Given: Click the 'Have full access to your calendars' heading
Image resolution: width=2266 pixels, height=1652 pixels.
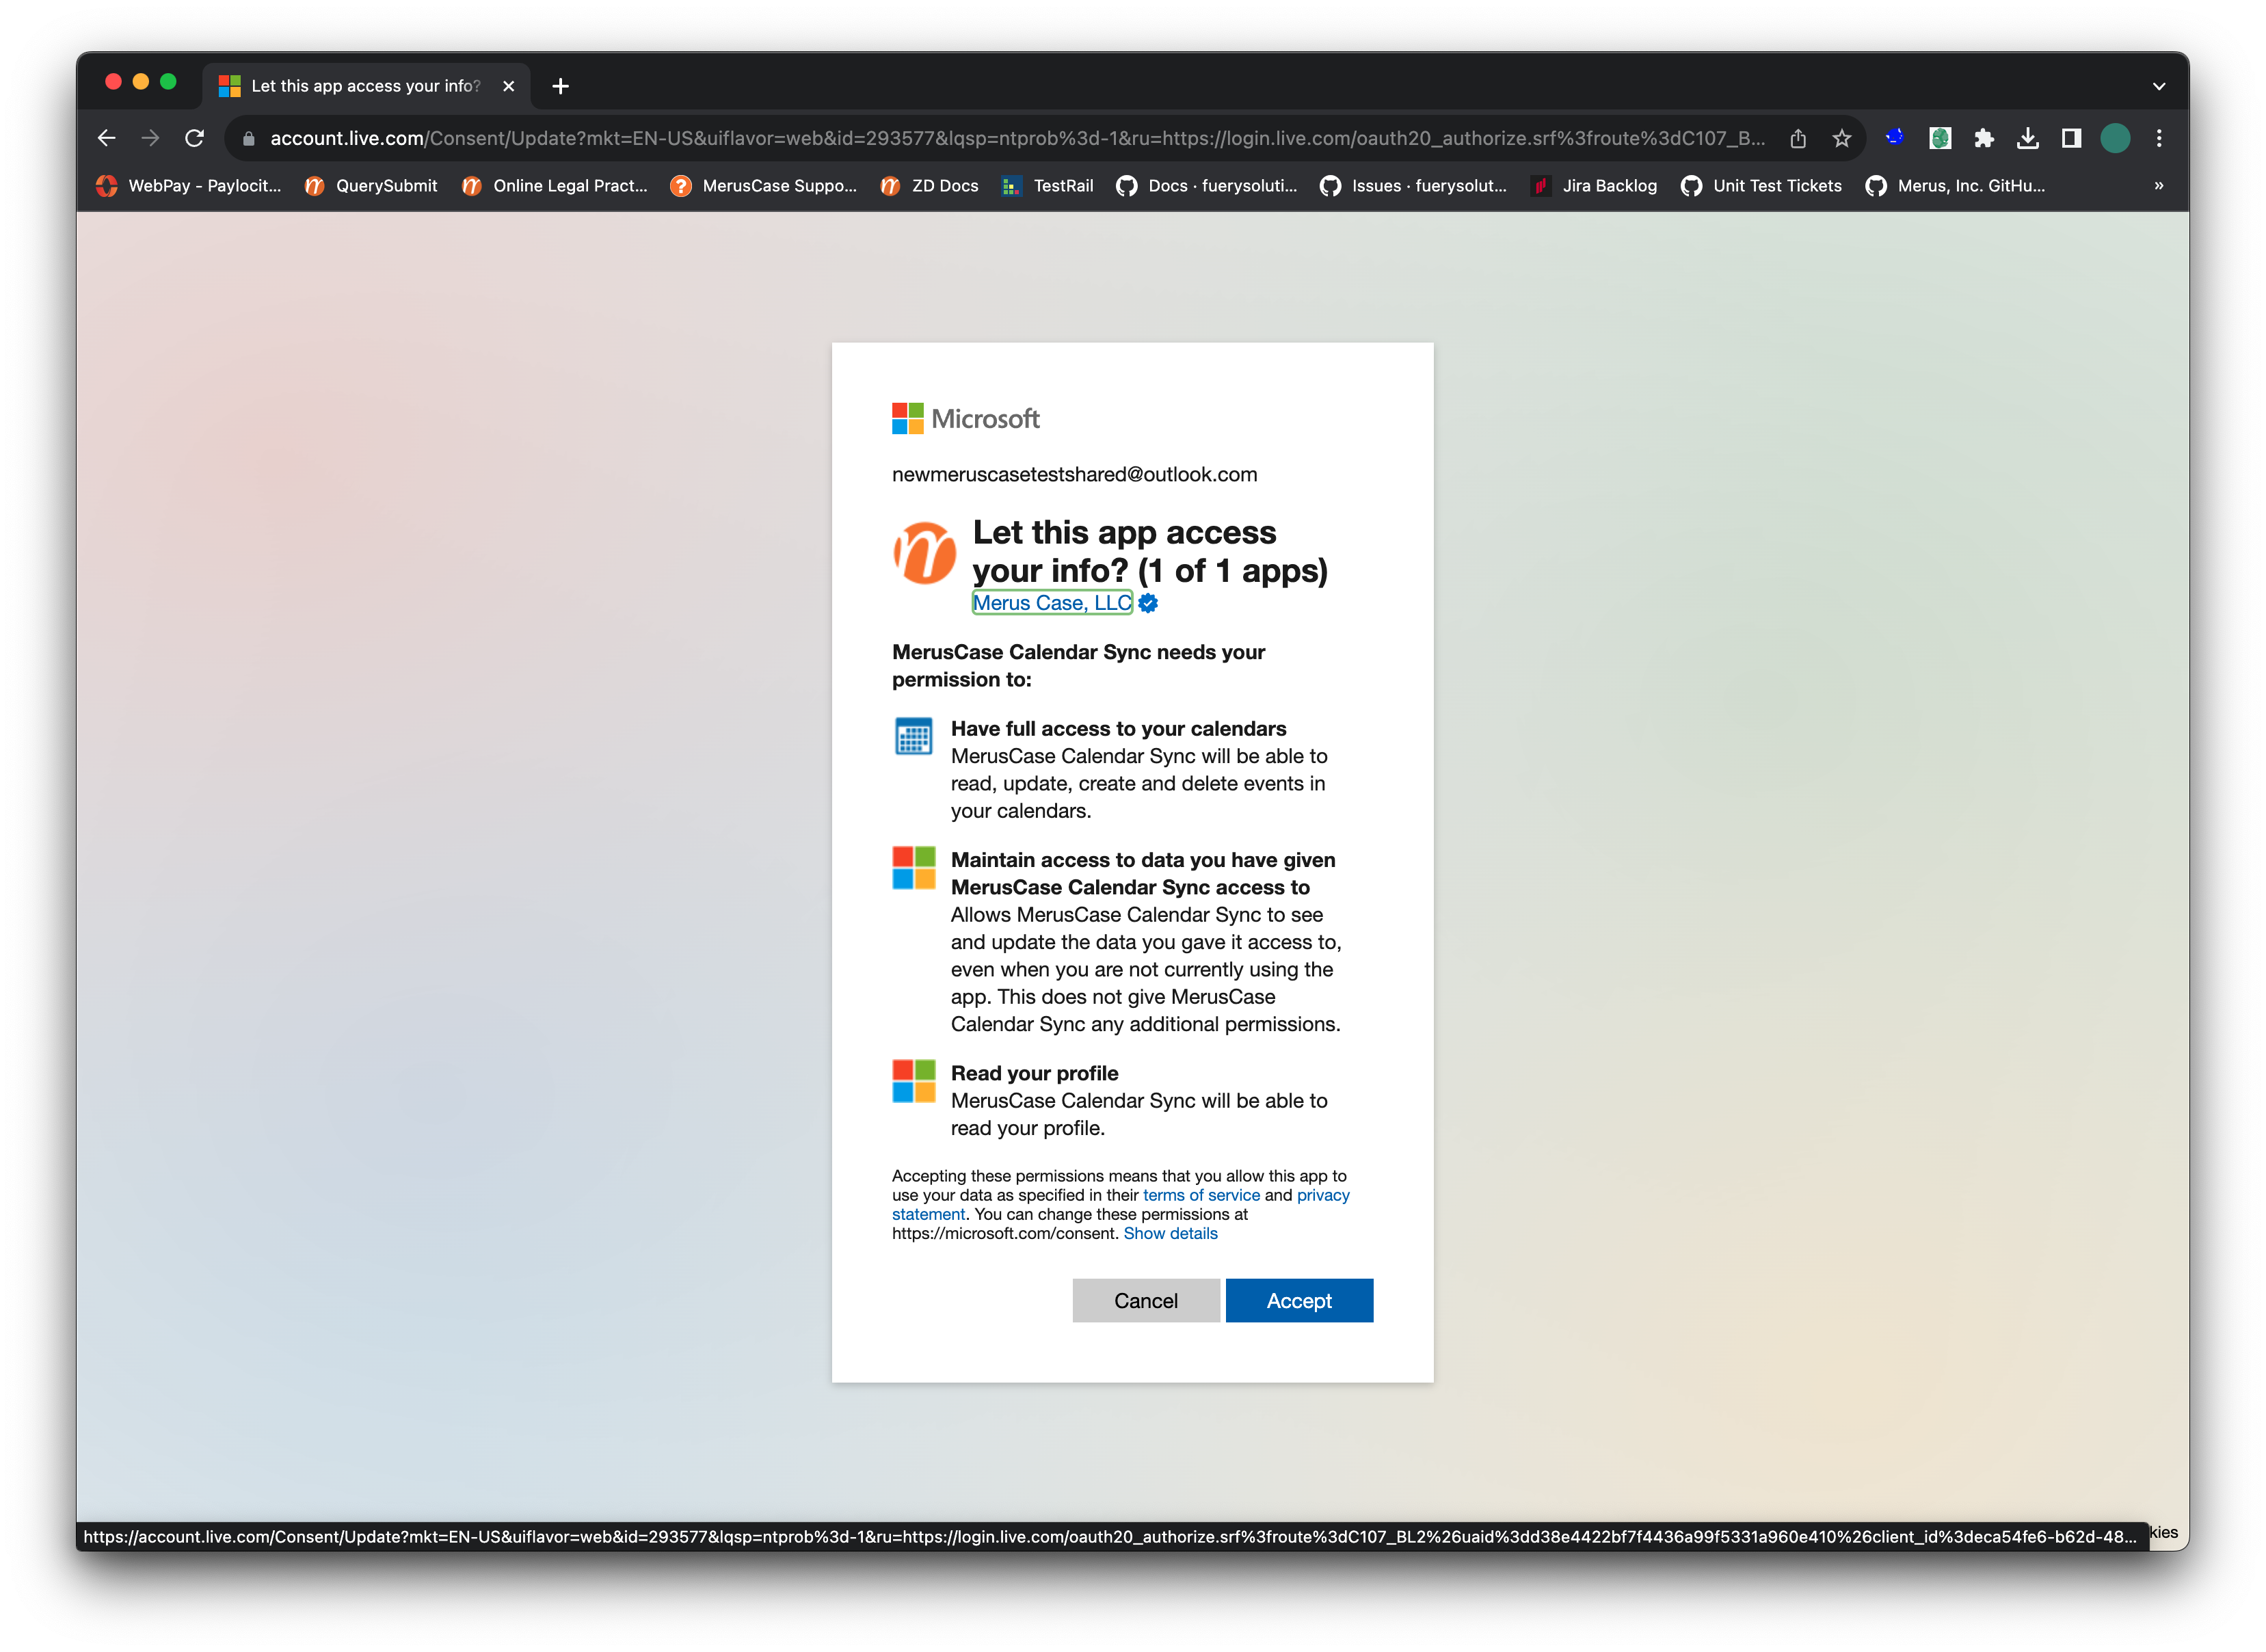Looking at the screenshot, I should [x=1118, y=728].
